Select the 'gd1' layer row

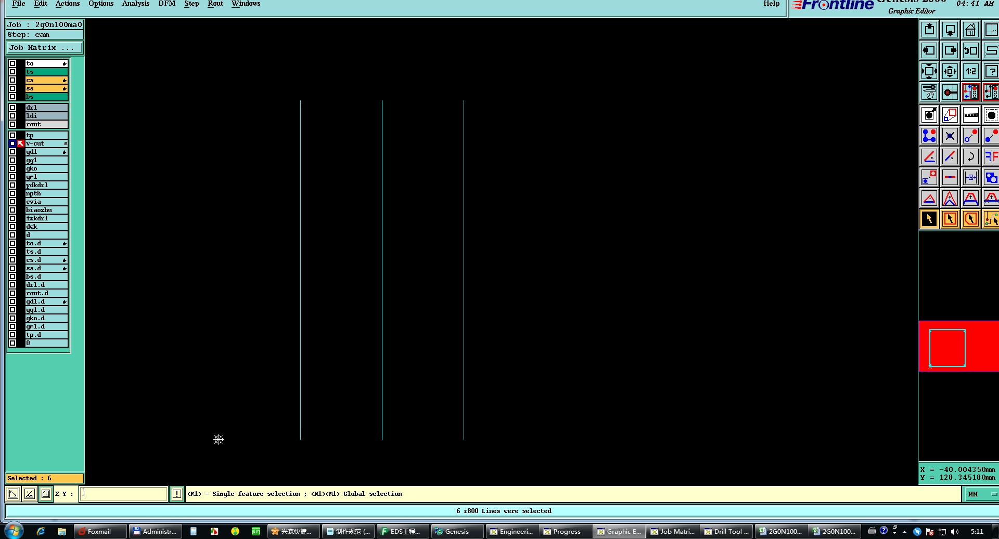46,152
